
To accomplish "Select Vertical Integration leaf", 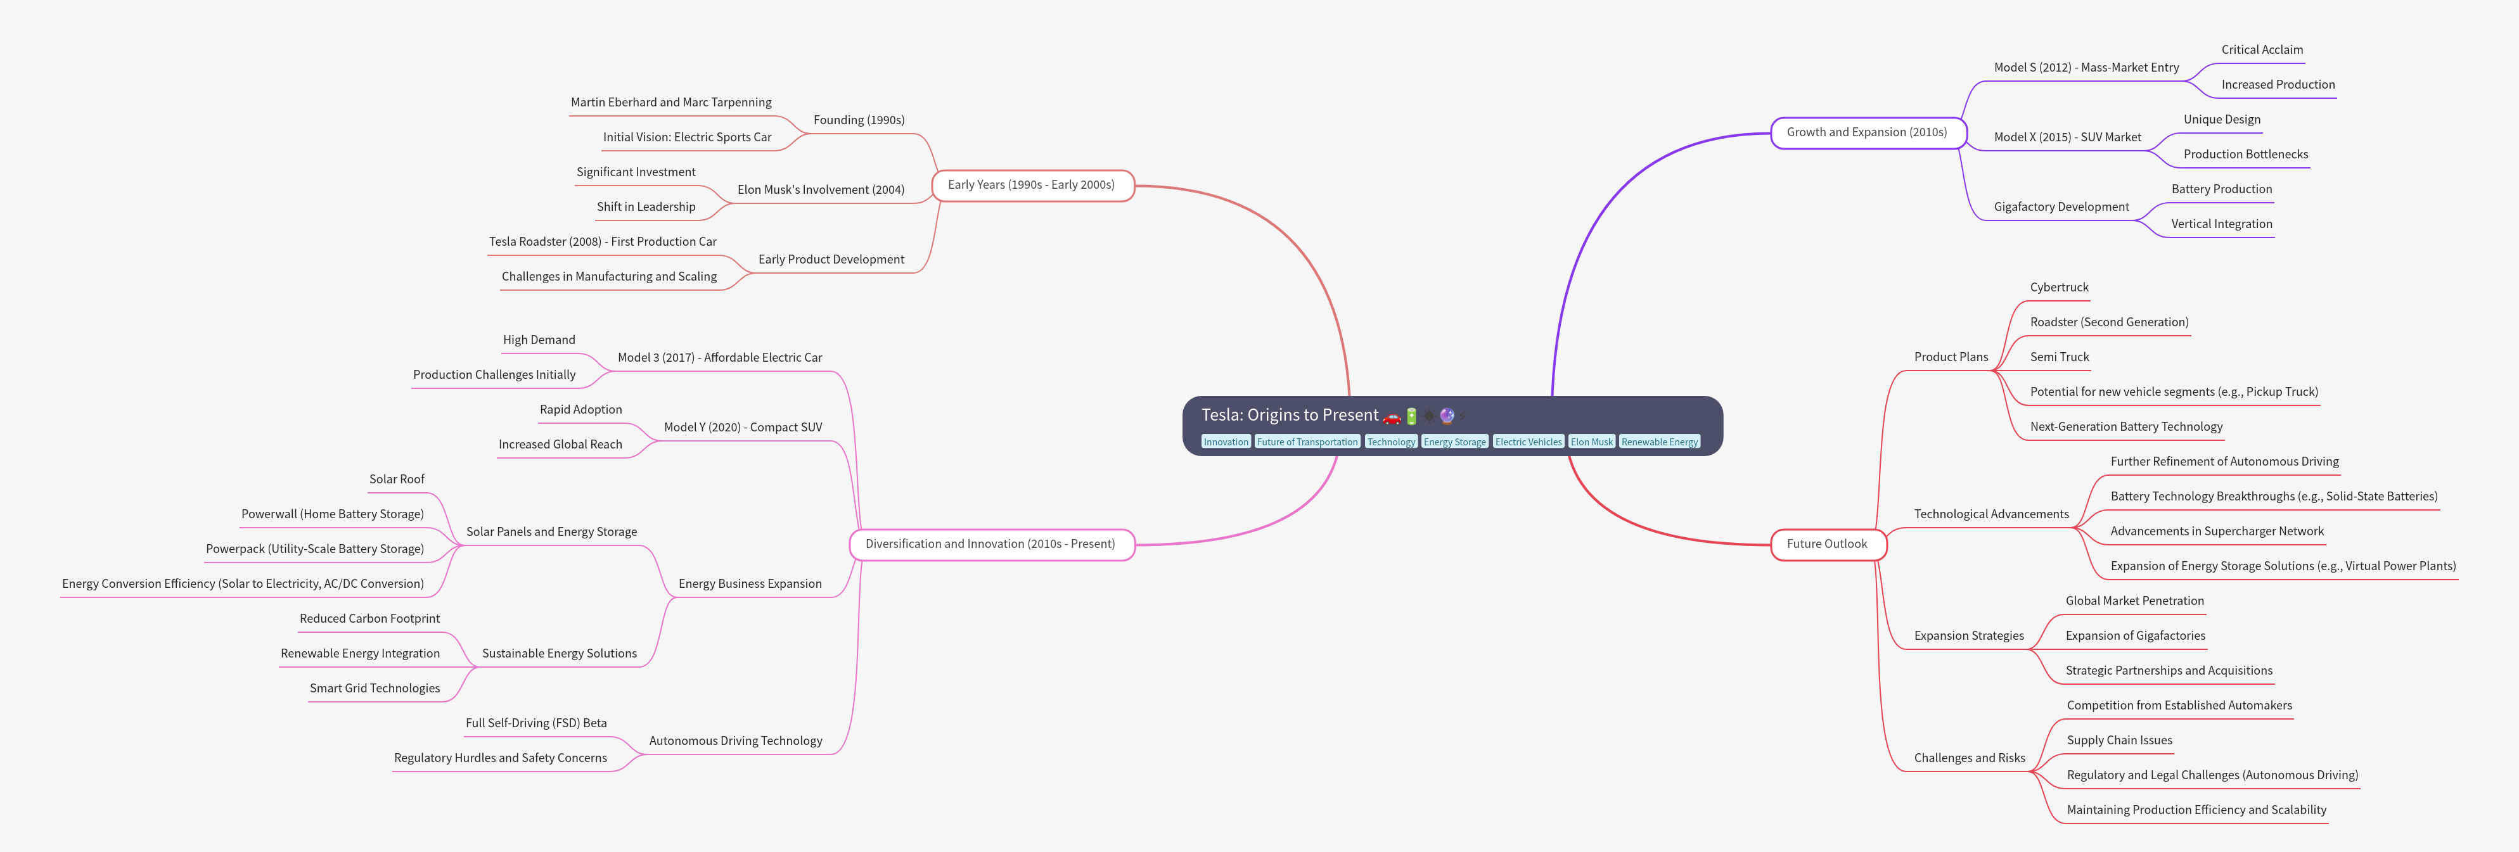I will [2222, 225].
